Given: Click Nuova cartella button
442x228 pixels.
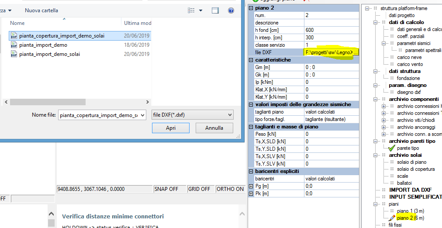Looking at the screenshot, I should 41,10.
